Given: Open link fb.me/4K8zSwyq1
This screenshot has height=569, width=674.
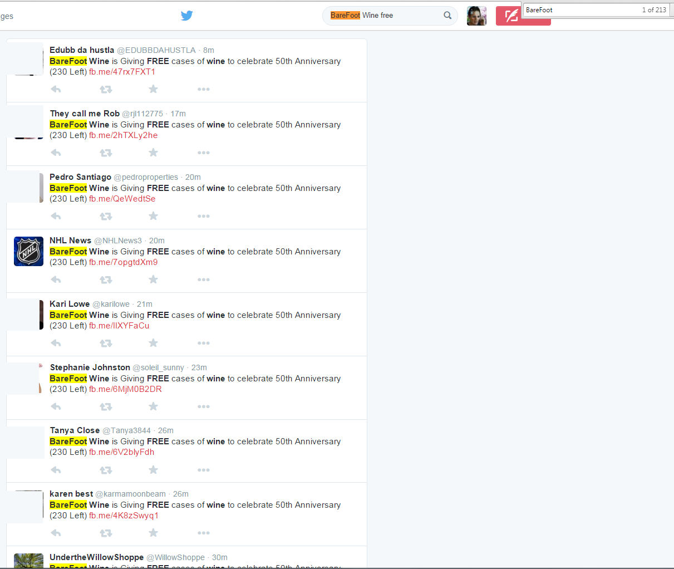Looking at the screenshot, I should (x=124, y=516).
